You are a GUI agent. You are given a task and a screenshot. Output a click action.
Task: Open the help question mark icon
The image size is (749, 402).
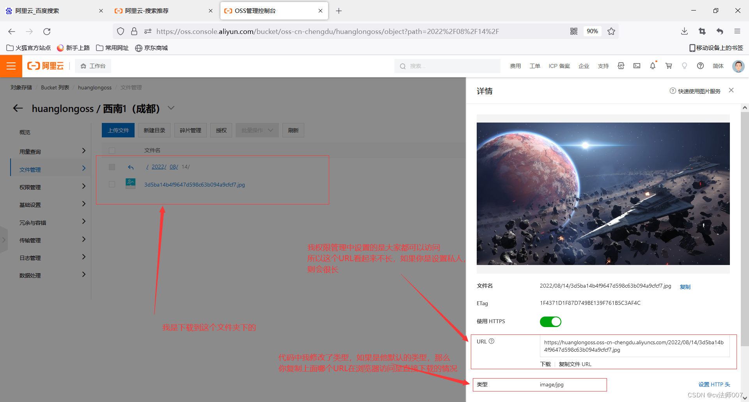pos(700,66)
